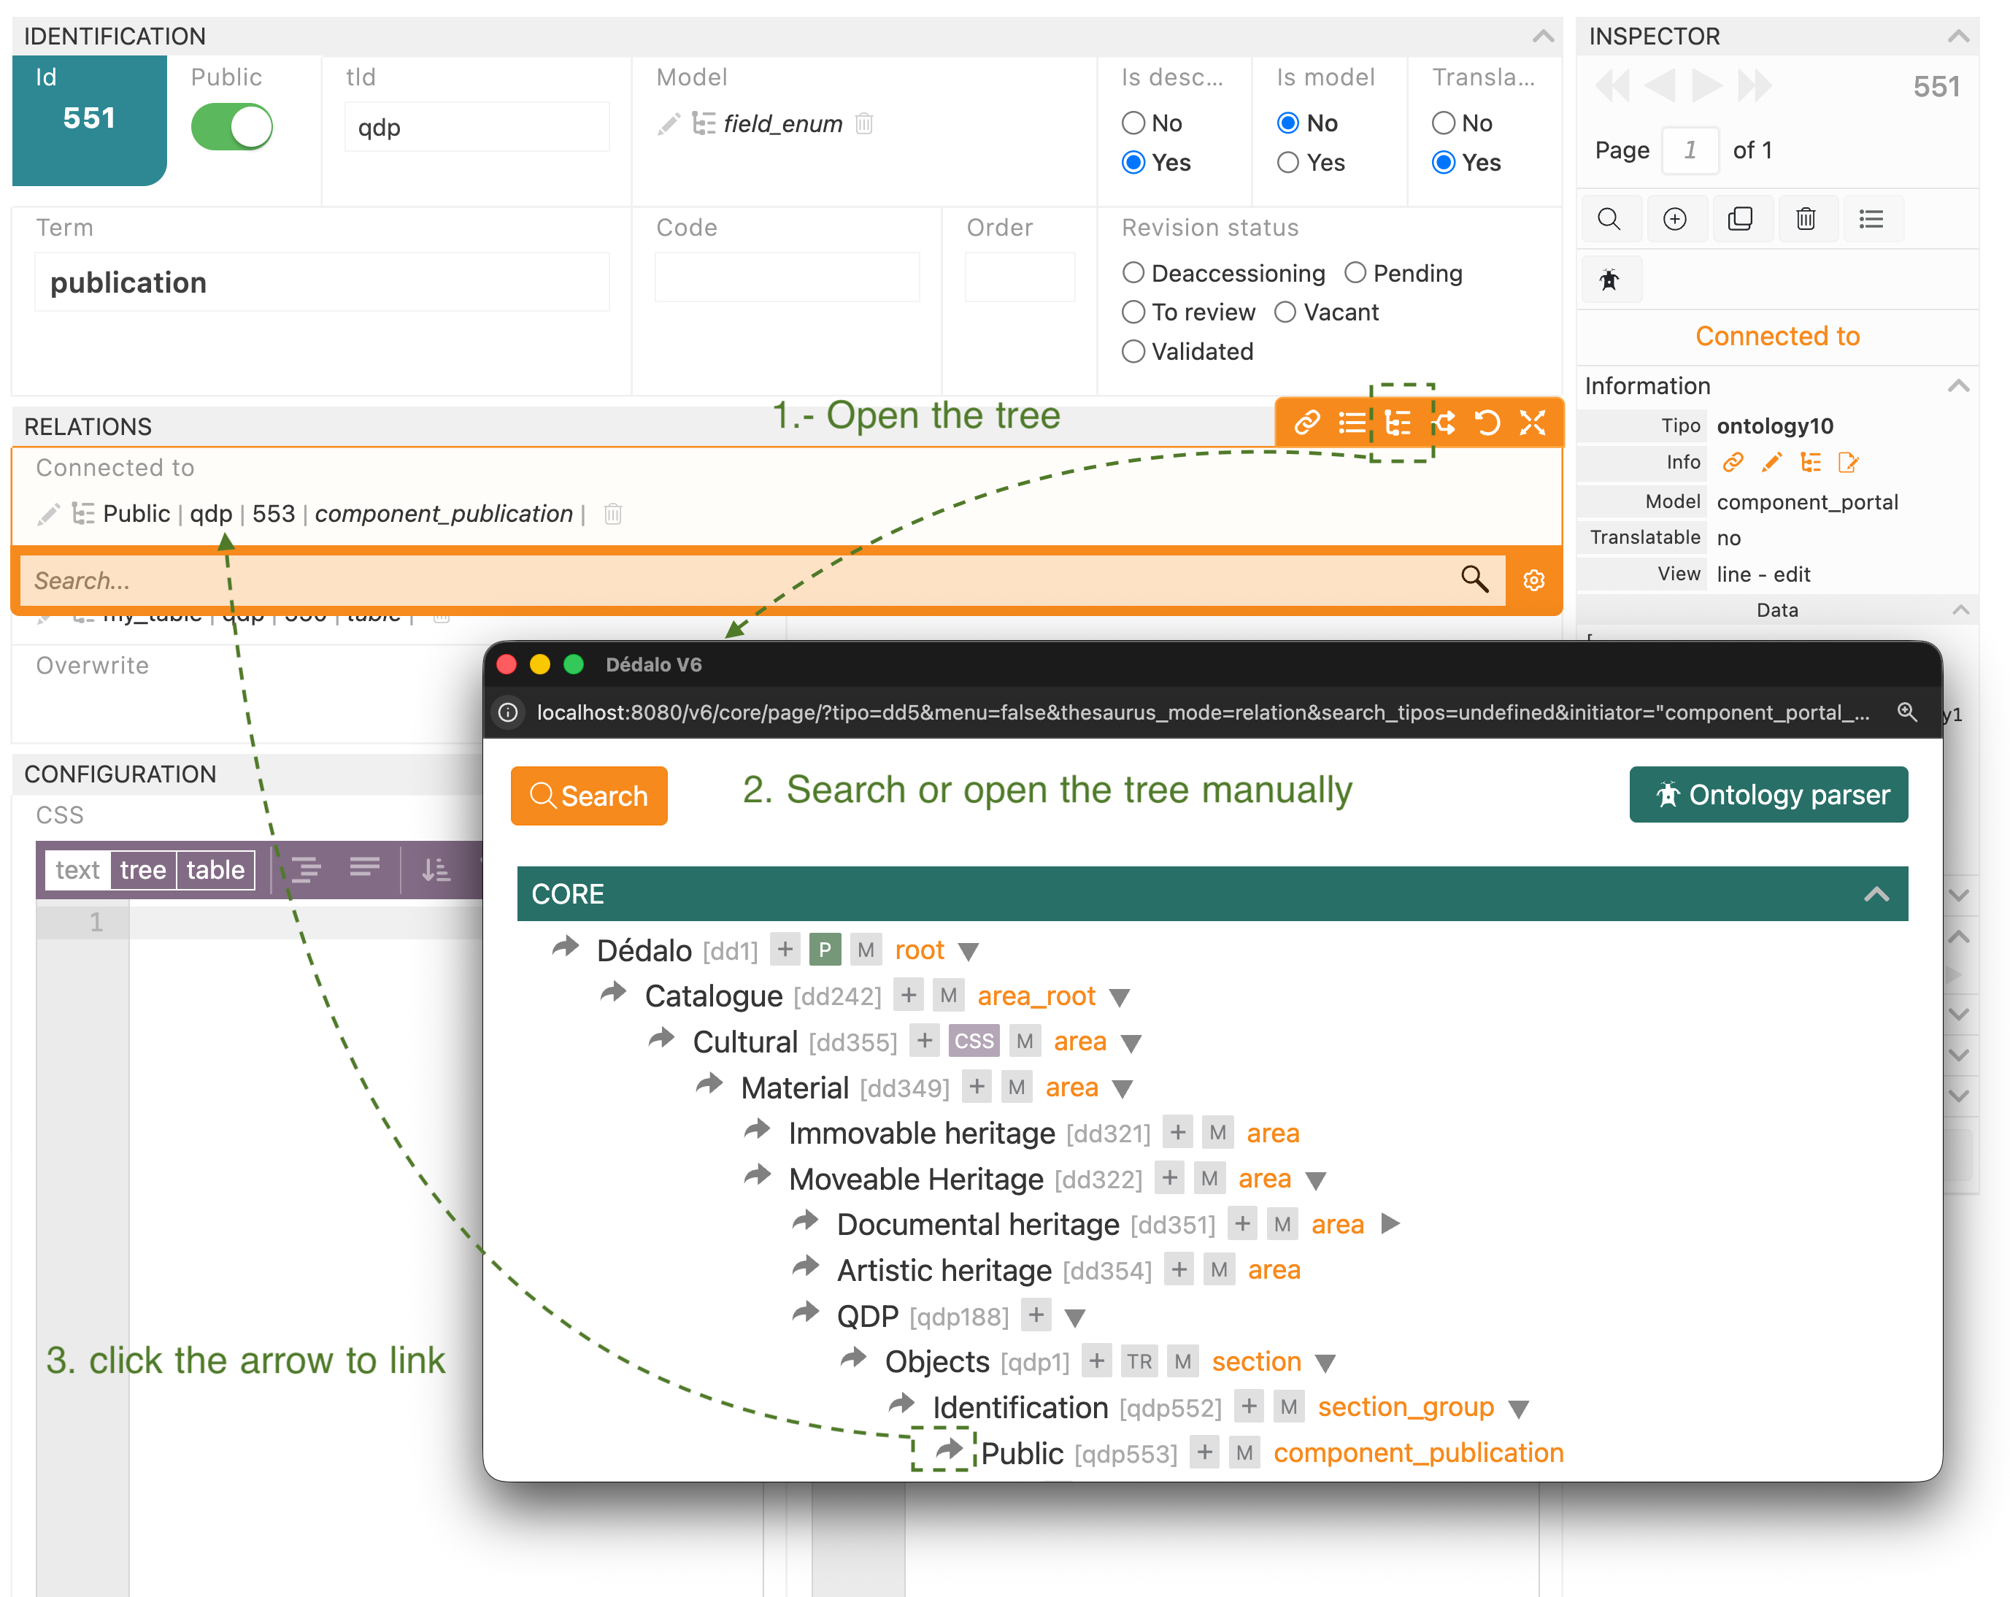Select Validated revision status
Viewport: 2010px width, 1597px height.
[x=1133, y=352]
